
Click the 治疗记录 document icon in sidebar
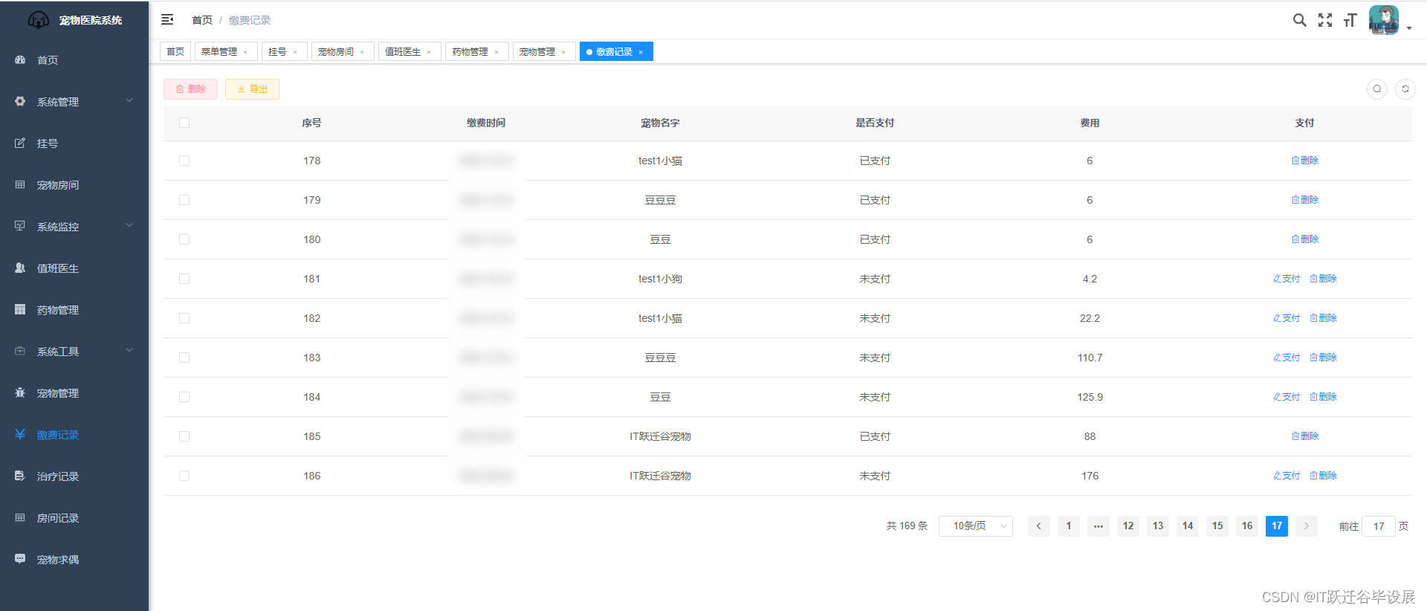tap(20, 476)
